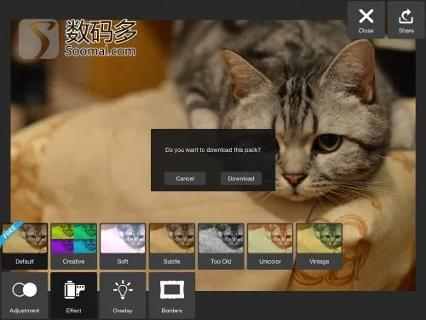Screen dimensions: 426x320
Task: Click the download pack question text
Action: [x=213, y=149]
